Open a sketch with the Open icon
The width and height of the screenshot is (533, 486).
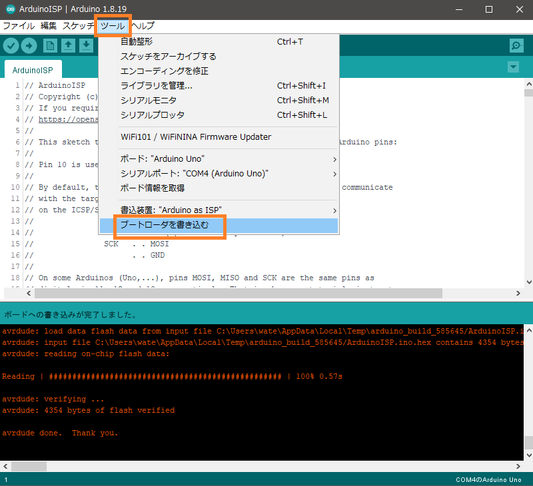pyautogui.click(x=69, y=45)
